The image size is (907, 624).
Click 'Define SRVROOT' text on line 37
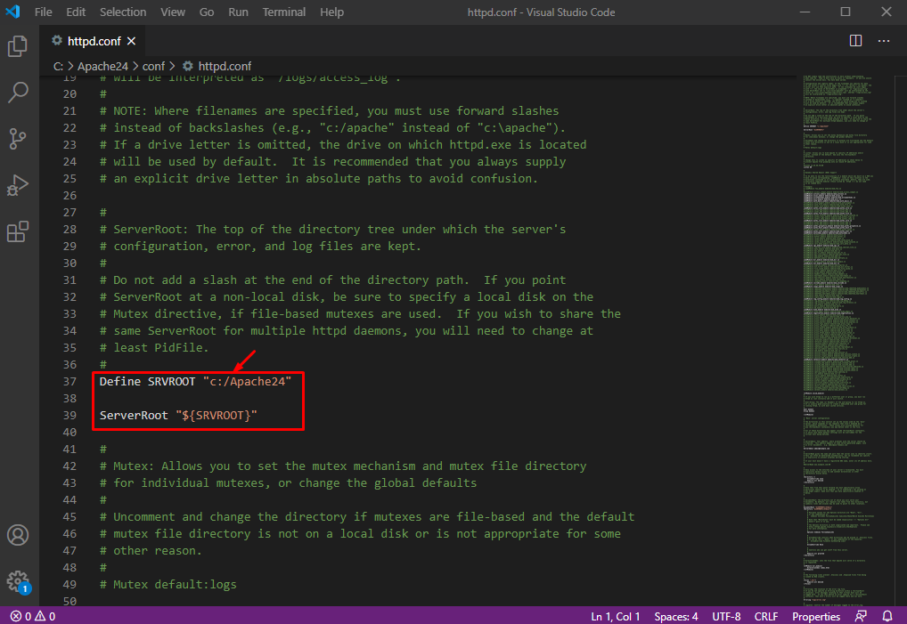click(147, 381)
